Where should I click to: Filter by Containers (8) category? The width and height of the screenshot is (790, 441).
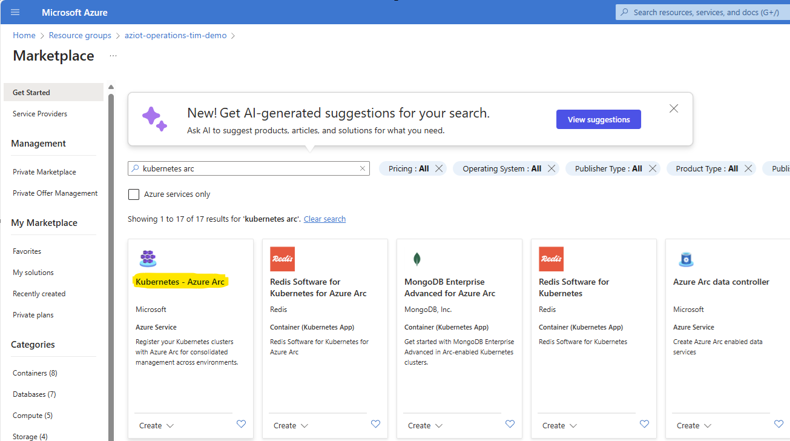coord(35,373)
